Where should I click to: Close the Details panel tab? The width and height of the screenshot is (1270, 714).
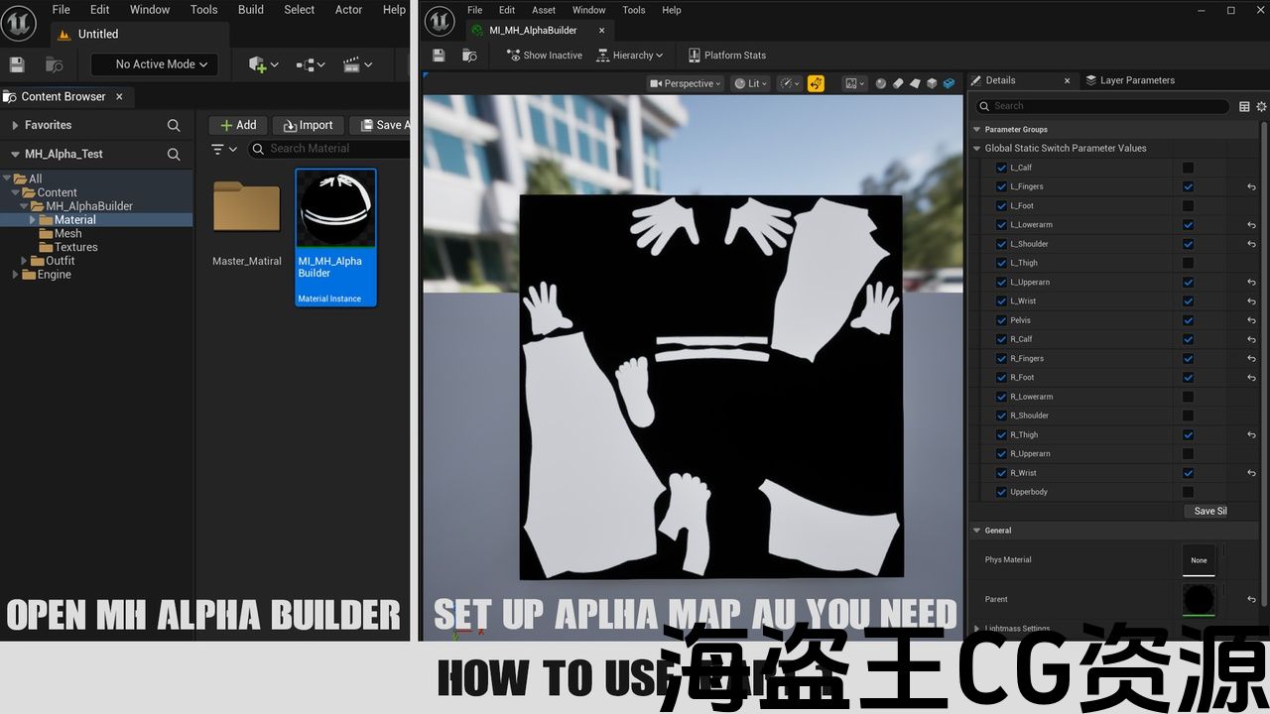[1068, 80]
